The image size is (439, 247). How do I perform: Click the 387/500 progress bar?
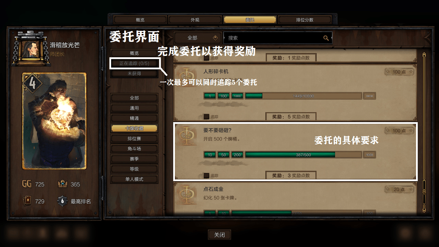[304, 155]
